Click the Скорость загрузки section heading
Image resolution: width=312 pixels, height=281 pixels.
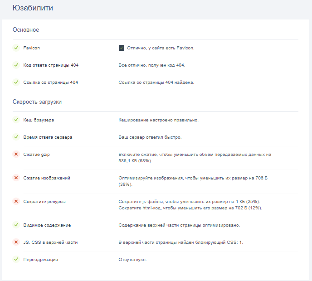click(x=37, y=102)
